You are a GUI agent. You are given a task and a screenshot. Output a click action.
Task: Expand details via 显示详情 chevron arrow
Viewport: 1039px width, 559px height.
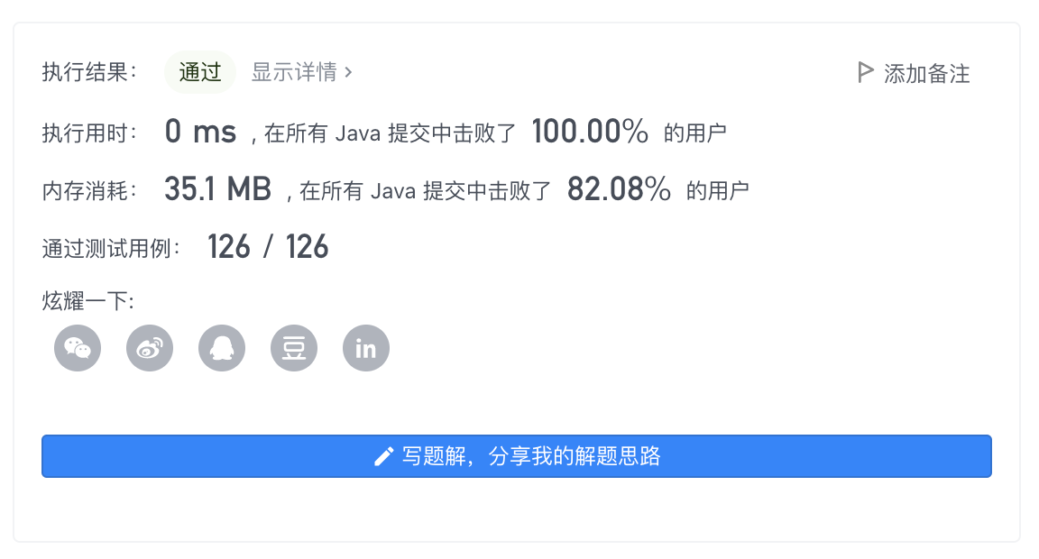click(x=349, y=72)
